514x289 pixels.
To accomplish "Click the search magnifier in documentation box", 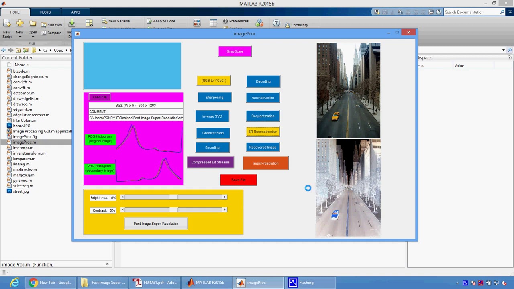I will click(x=502, y=12).
